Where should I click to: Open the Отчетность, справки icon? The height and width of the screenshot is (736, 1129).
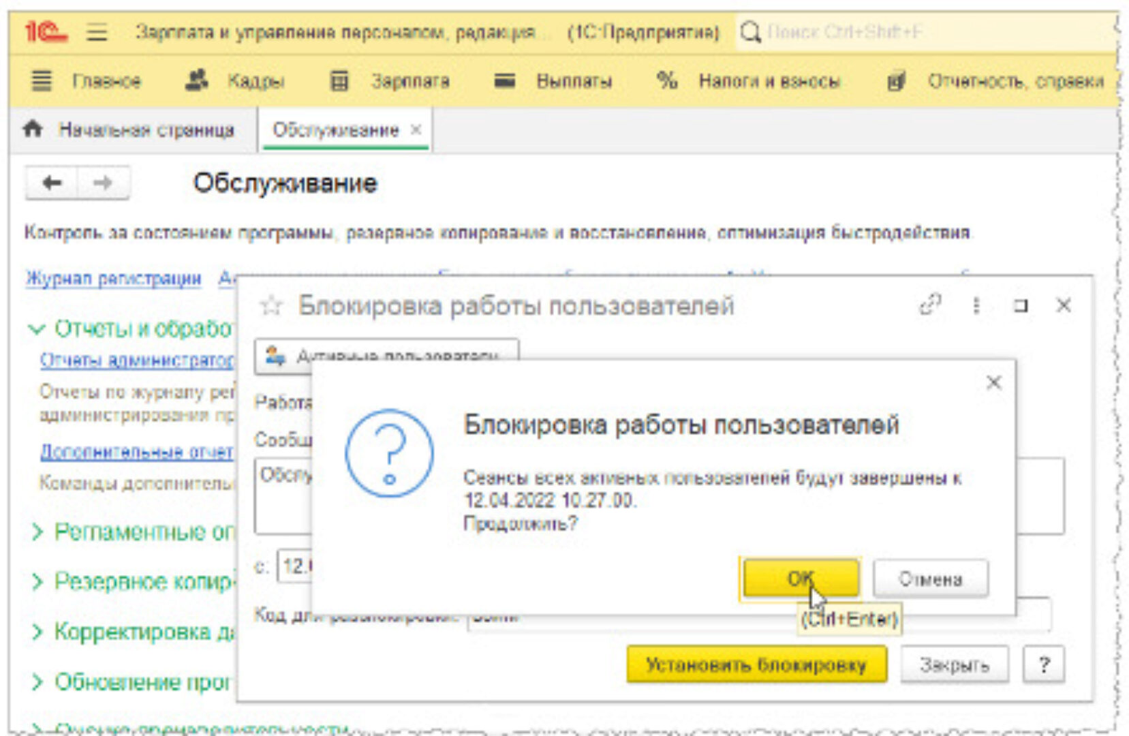[896, 81]
